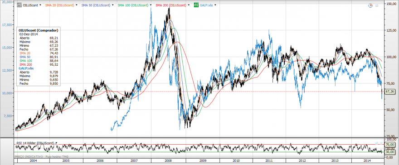Click the 2012 year on time axis
Image resolution: width=399 pixels, height=165 pixels.
click(x=302, y=160)
